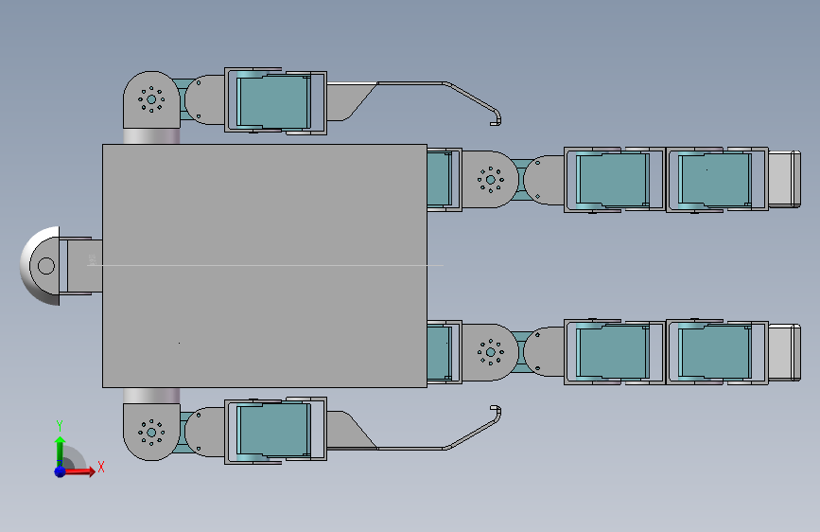This screenshot has height=532, width=820.
Task: Pick the teal servo in the upper arm
Action: [x=273, y=101]
